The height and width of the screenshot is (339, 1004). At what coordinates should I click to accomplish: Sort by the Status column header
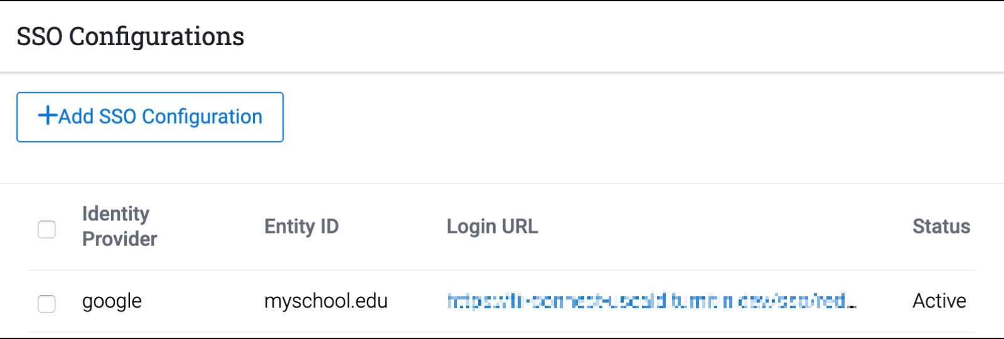pos(941,226)
